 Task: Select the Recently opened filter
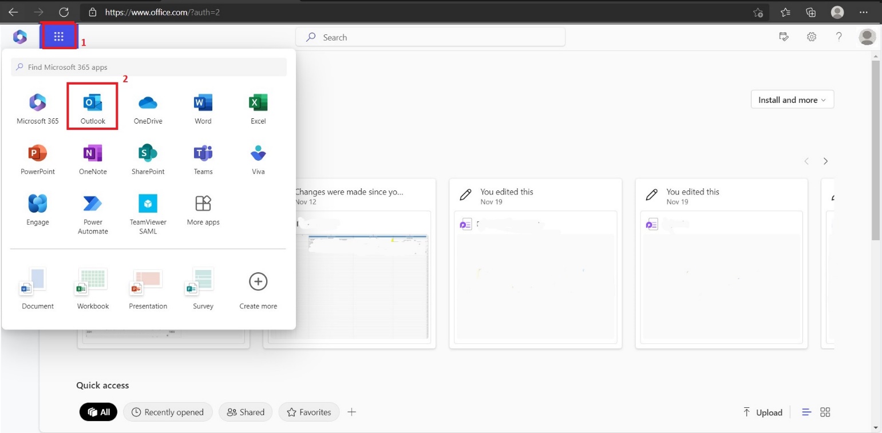[168, 412]
